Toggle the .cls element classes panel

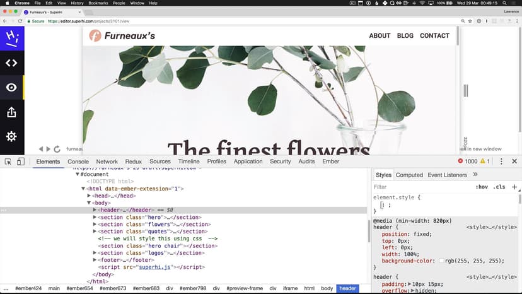[499, 187]
